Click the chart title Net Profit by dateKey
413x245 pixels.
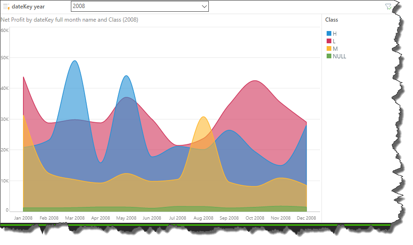click(x=69, y=20)
